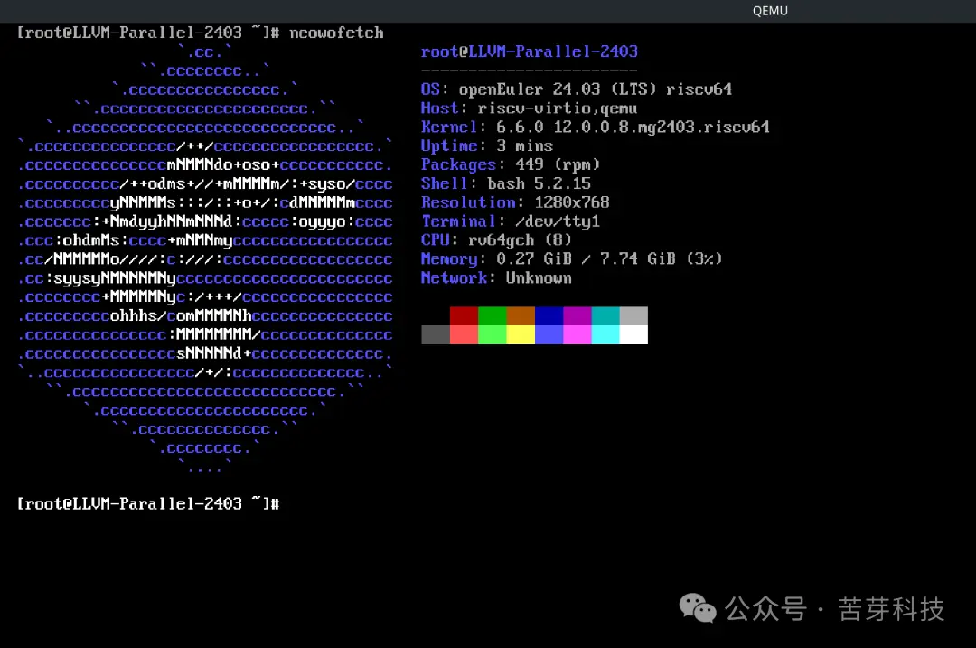Click the root@LLVM-Parallel-2403 heading in neofetch output

[529, 52]
